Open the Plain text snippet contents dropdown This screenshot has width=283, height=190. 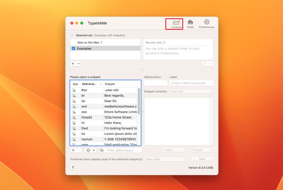click(192, 91)
